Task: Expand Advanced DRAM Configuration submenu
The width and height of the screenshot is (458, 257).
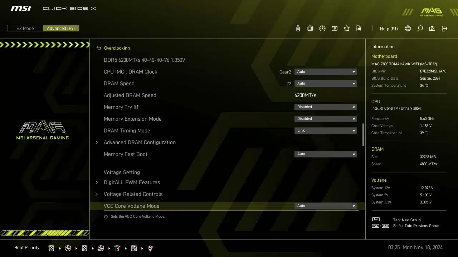Action: point(140,142)
